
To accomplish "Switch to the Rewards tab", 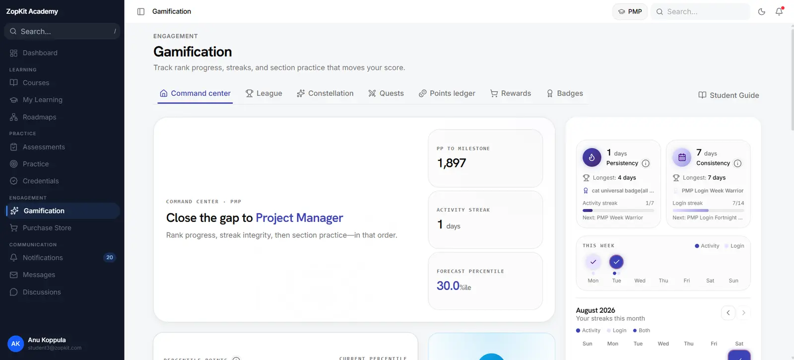I will click(511, 93).
